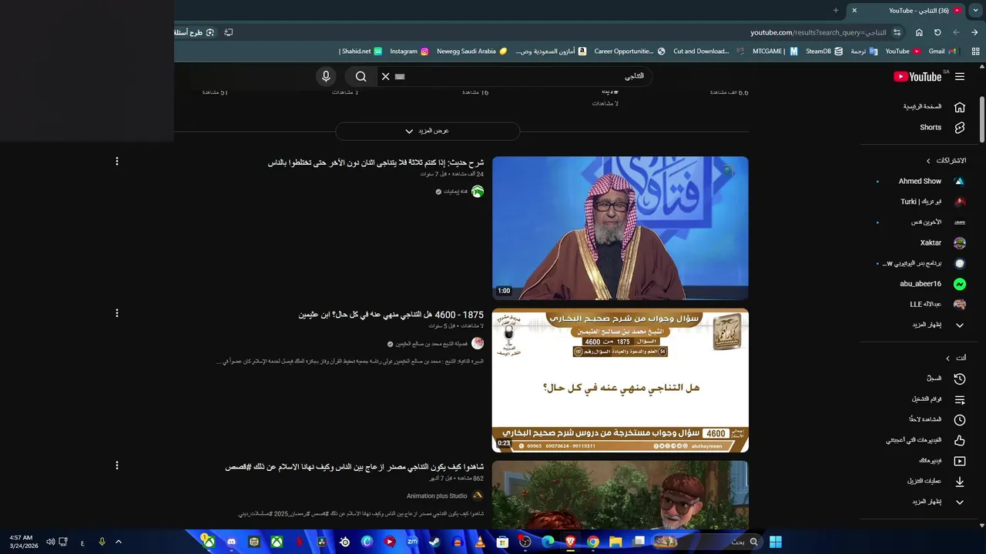Open Shahid.net bookmark
986x554 pixels.
pyautogui.click(x=361, y=52)
